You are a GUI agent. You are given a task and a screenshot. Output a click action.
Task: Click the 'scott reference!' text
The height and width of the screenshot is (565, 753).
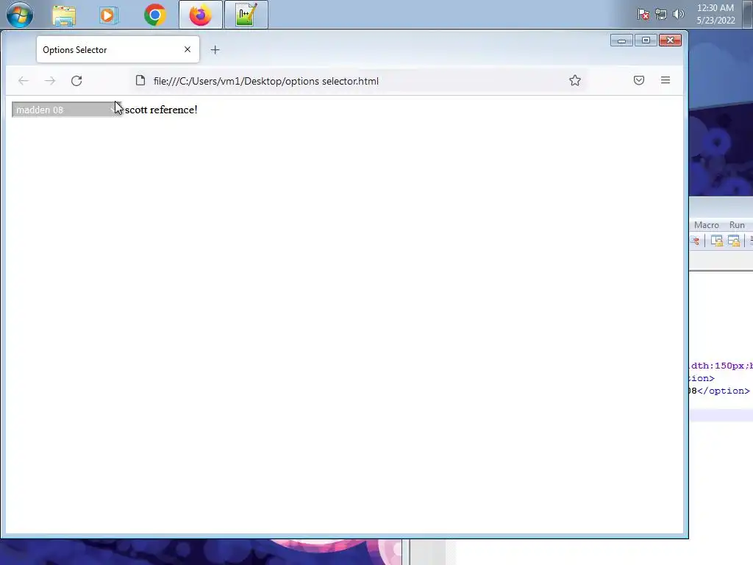pos(161,110)
